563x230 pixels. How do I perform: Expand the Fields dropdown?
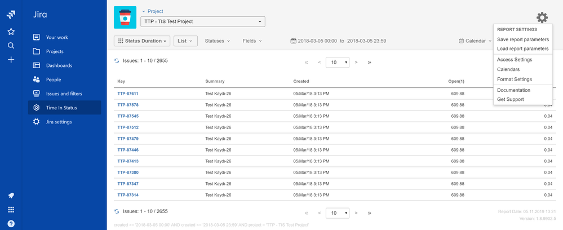(x=252, y=41)
